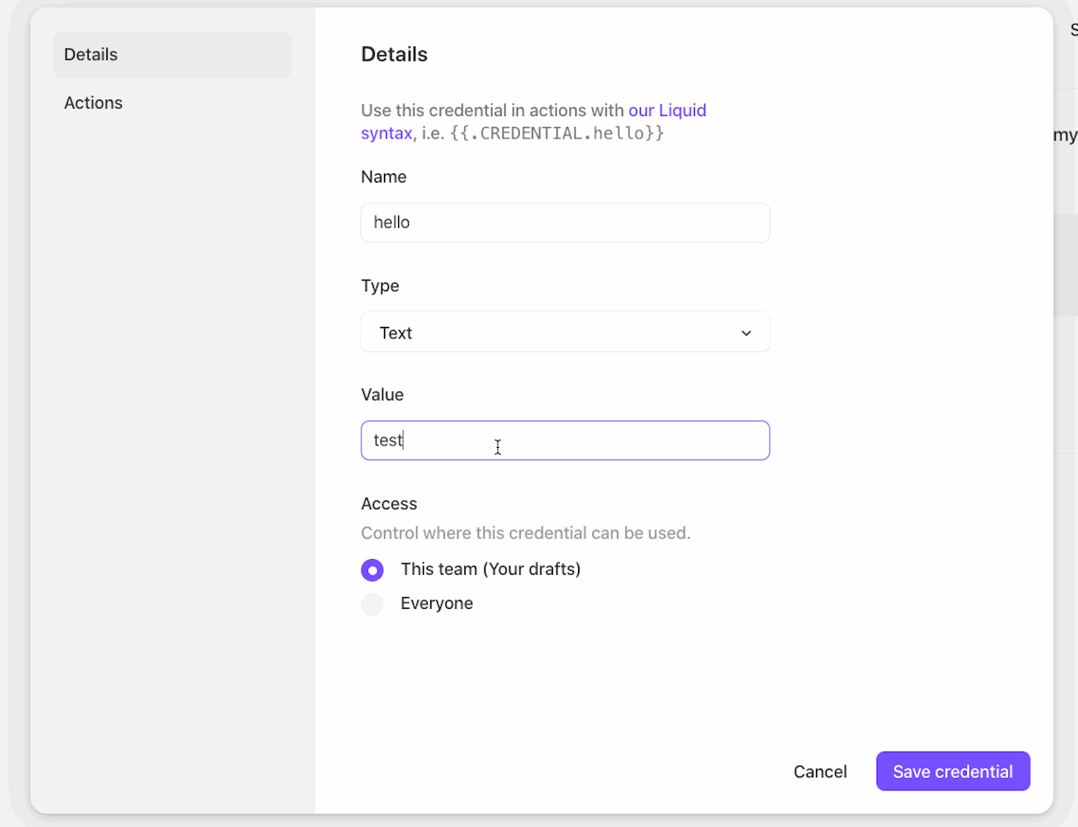This screenshot has width=1078, height=827.
Task: Open the Type dropdown showing Text
Action: tap(564, 333)
